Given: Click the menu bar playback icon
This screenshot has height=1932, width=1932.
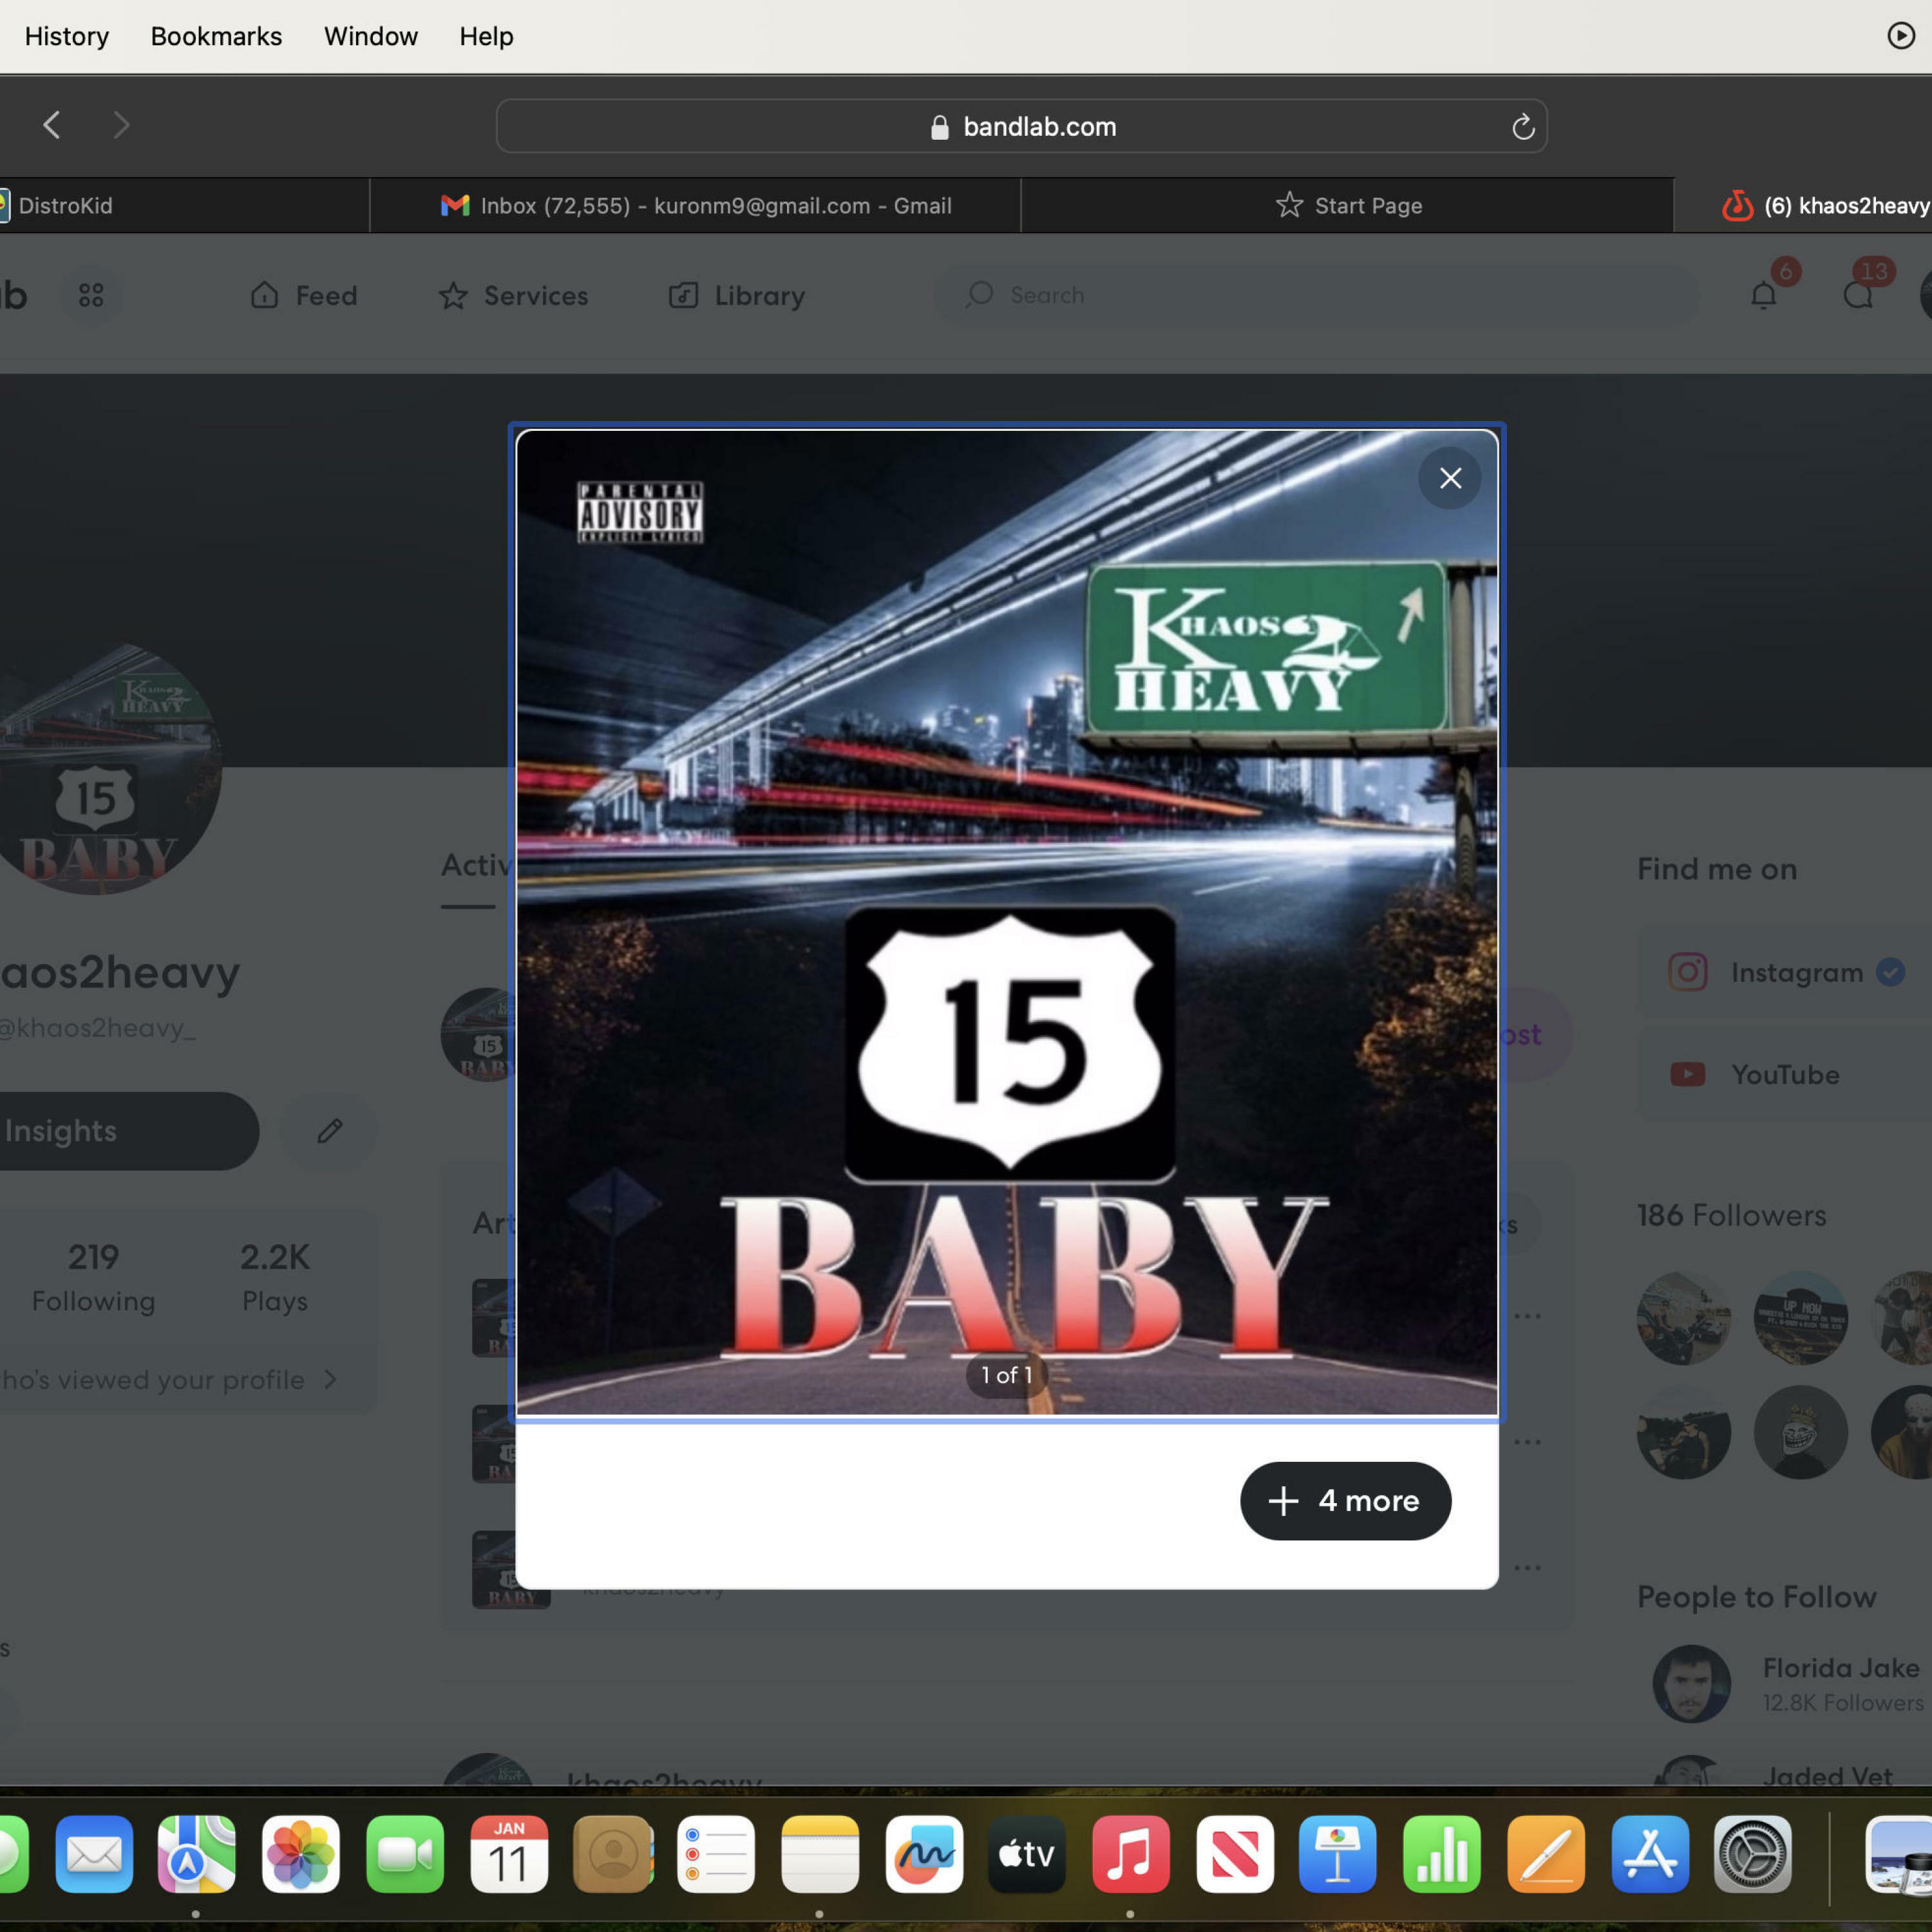Looking at the screenshot, I should point(1900,36).
